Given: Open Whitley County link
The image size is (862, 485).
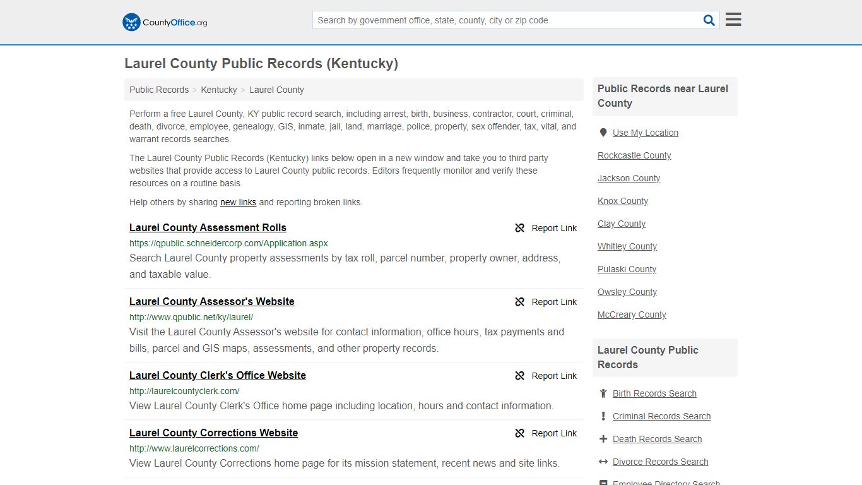Looking at the screenshot, I should tap(627, 246).
